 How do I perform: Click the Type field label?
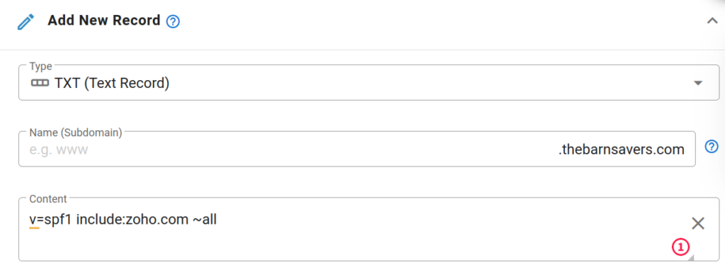coord(40,66)
